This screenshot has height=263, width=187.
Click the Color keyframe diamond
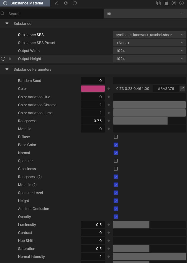click(x=109, y=88)
